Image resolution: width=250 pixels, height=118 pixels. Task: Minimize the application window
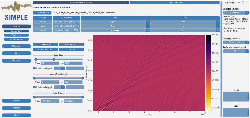click(239, 2)
